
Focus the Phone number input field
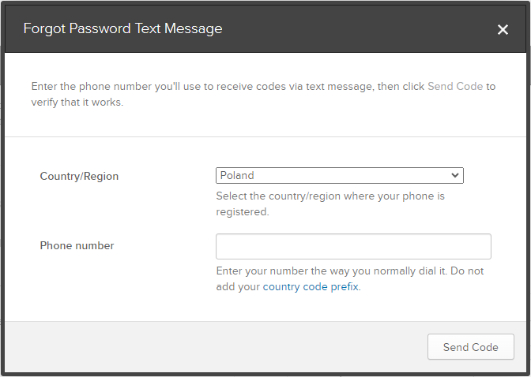[x=353, y=246]
